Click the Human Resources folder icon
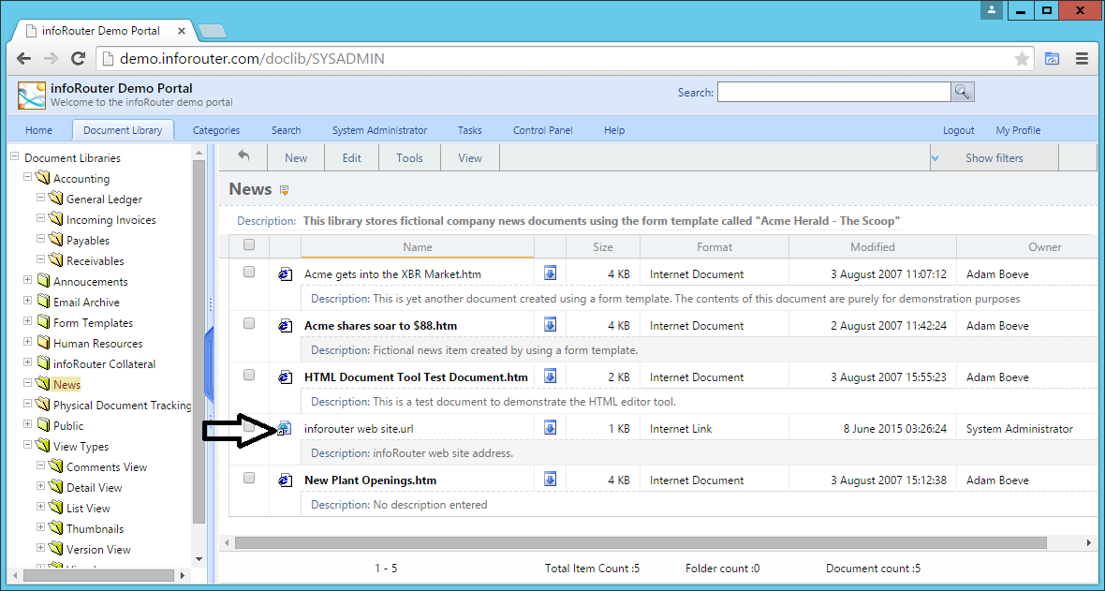1105x591 pixels. 43,343
